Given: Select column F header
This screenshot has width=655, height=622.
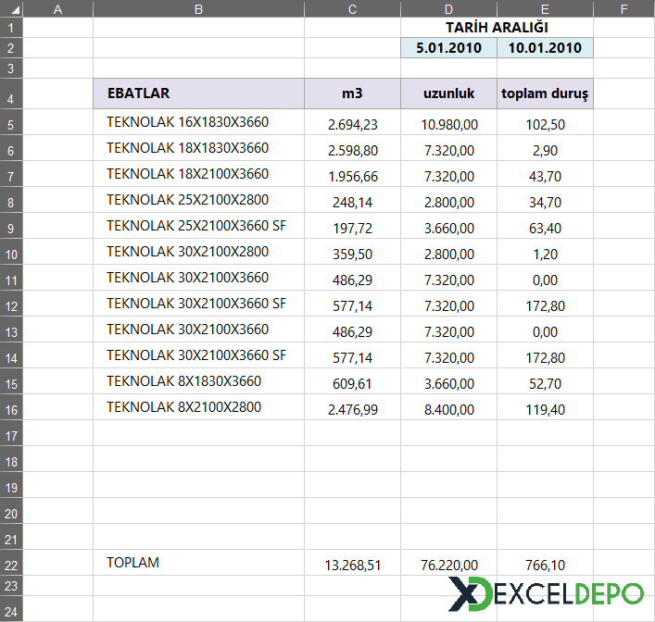Looking at the screenshot, I should click(624, 8).
